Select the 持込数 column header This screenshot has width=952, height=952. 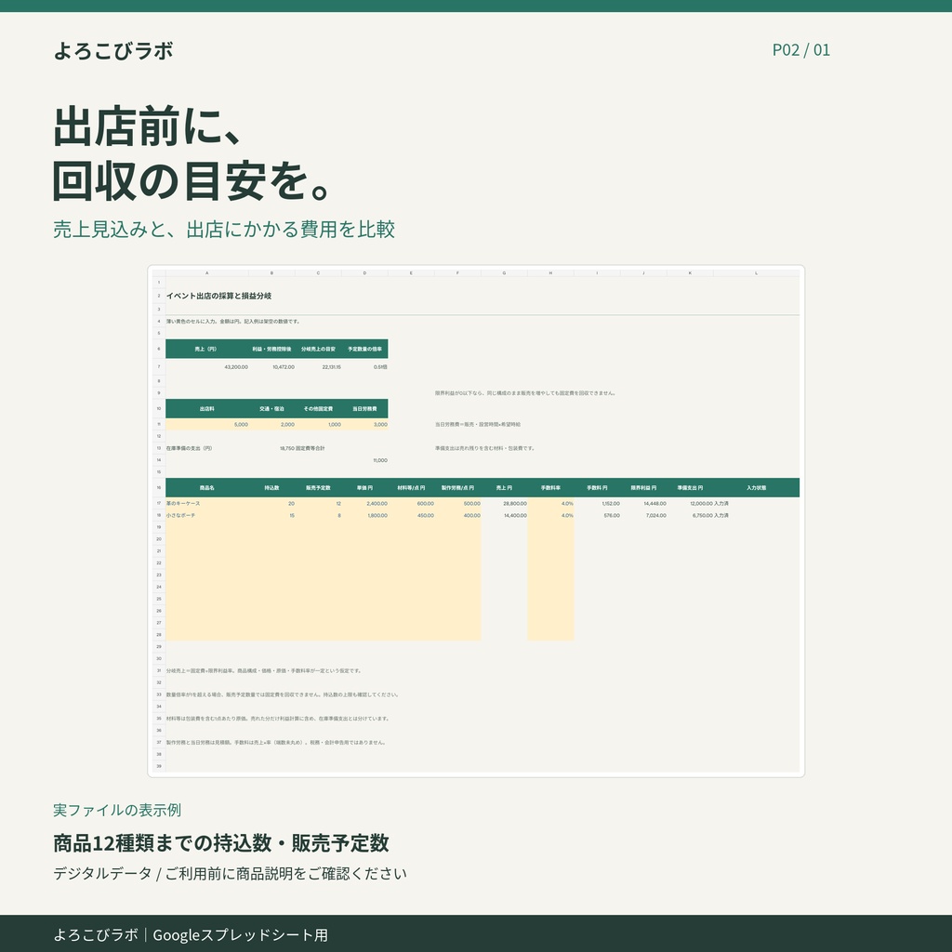[x=271, y=487]
